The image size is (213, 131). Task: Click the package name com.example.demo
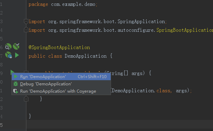coord(73,4)
